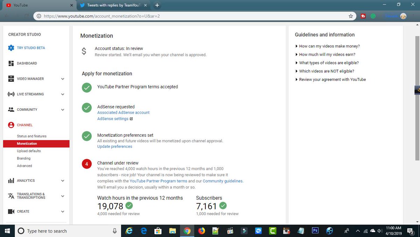The width and height of the screenshot is (420, 237).
Task: Click the green circular extension icon
Action: (x=373, y=16)
